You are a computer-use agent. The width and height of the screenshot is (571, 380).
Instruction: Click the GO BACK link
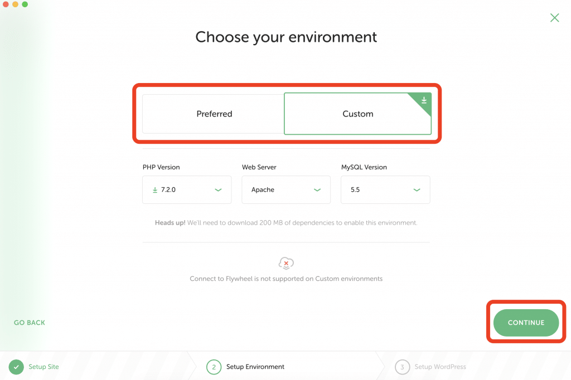[x=30, y=323]
